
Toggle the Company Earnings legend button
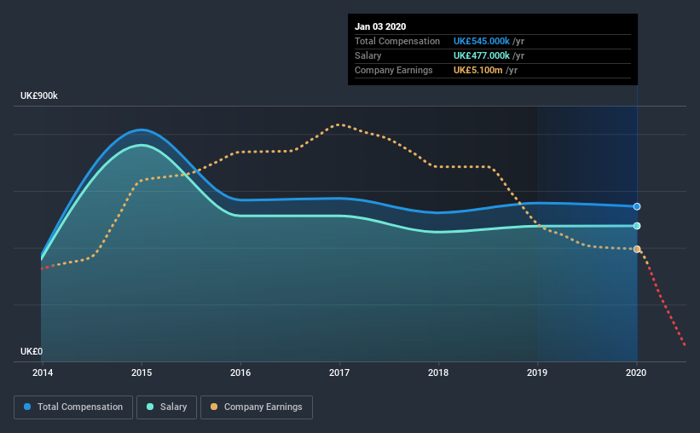[257, 407]
